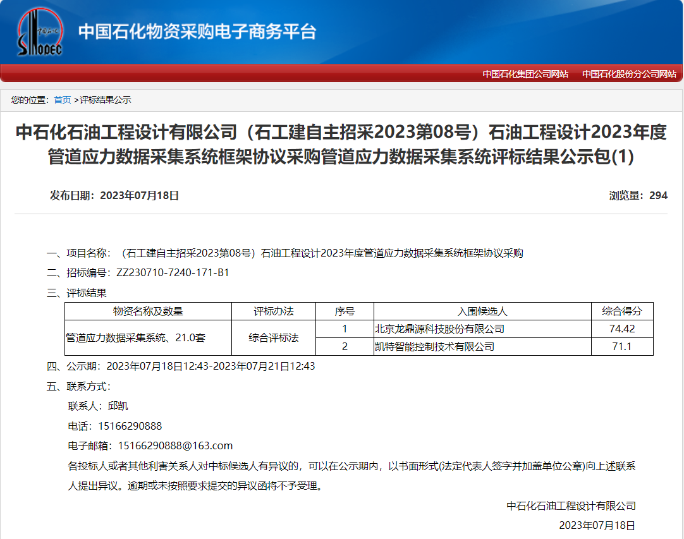Click the 综合评标法 cell in the table
684x539 pixels.
point(275,337)
